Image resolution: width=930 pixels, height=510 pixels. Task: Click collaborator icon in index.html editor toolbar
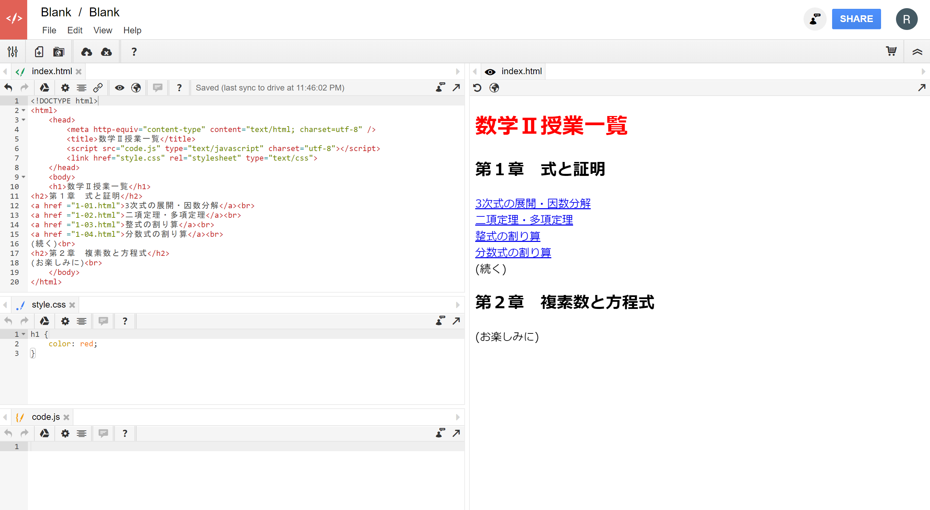tap(440, 87)
